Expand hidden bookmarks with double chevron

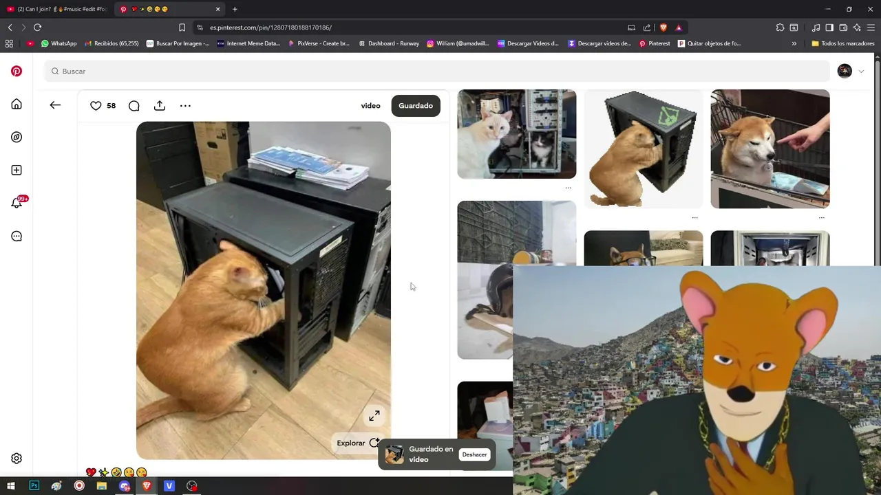(794, 43)
